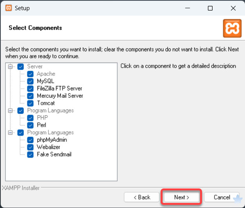
Task: Disable the Webalizer checkbox
Action: 30,147
